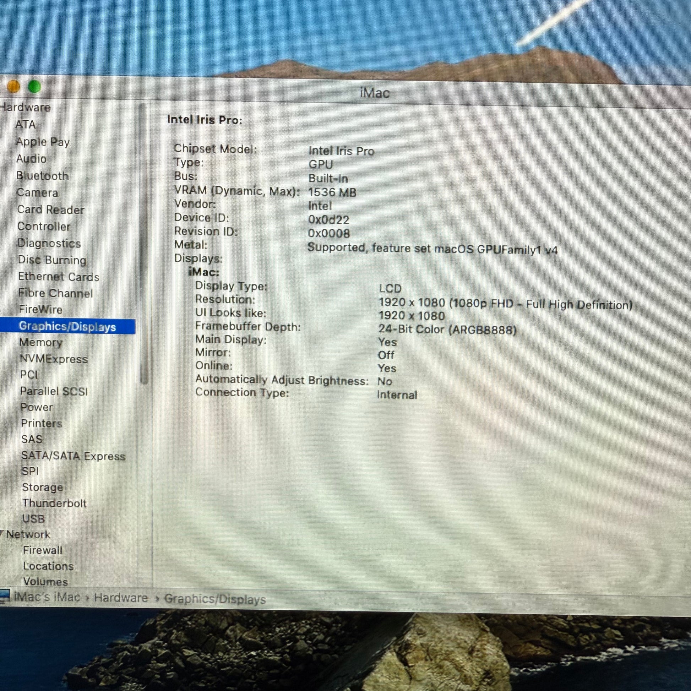Select Storage in the sidebar
Viewport: 691px width, 691px height.
(43, 488)
